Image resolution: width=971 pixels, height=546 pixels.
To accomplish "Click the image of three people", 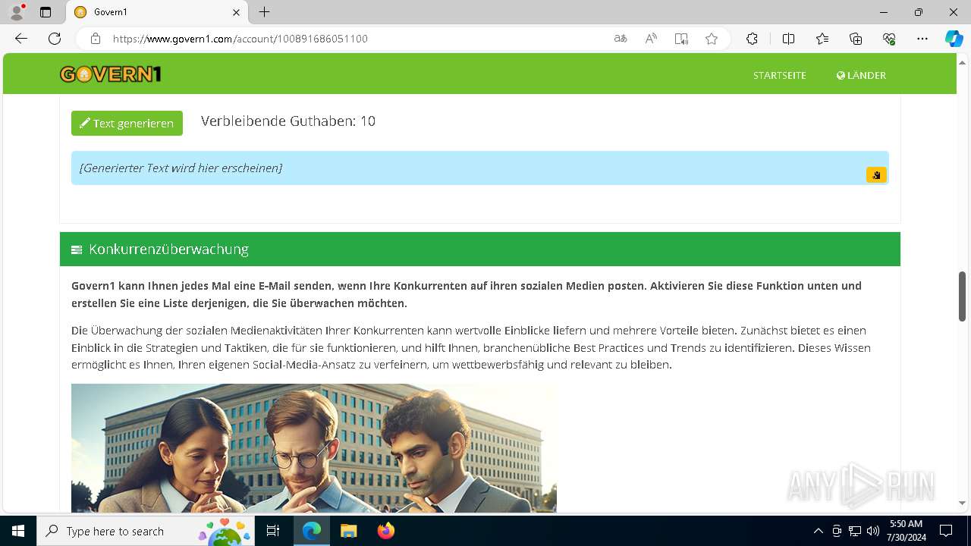I will click(314, 448).
